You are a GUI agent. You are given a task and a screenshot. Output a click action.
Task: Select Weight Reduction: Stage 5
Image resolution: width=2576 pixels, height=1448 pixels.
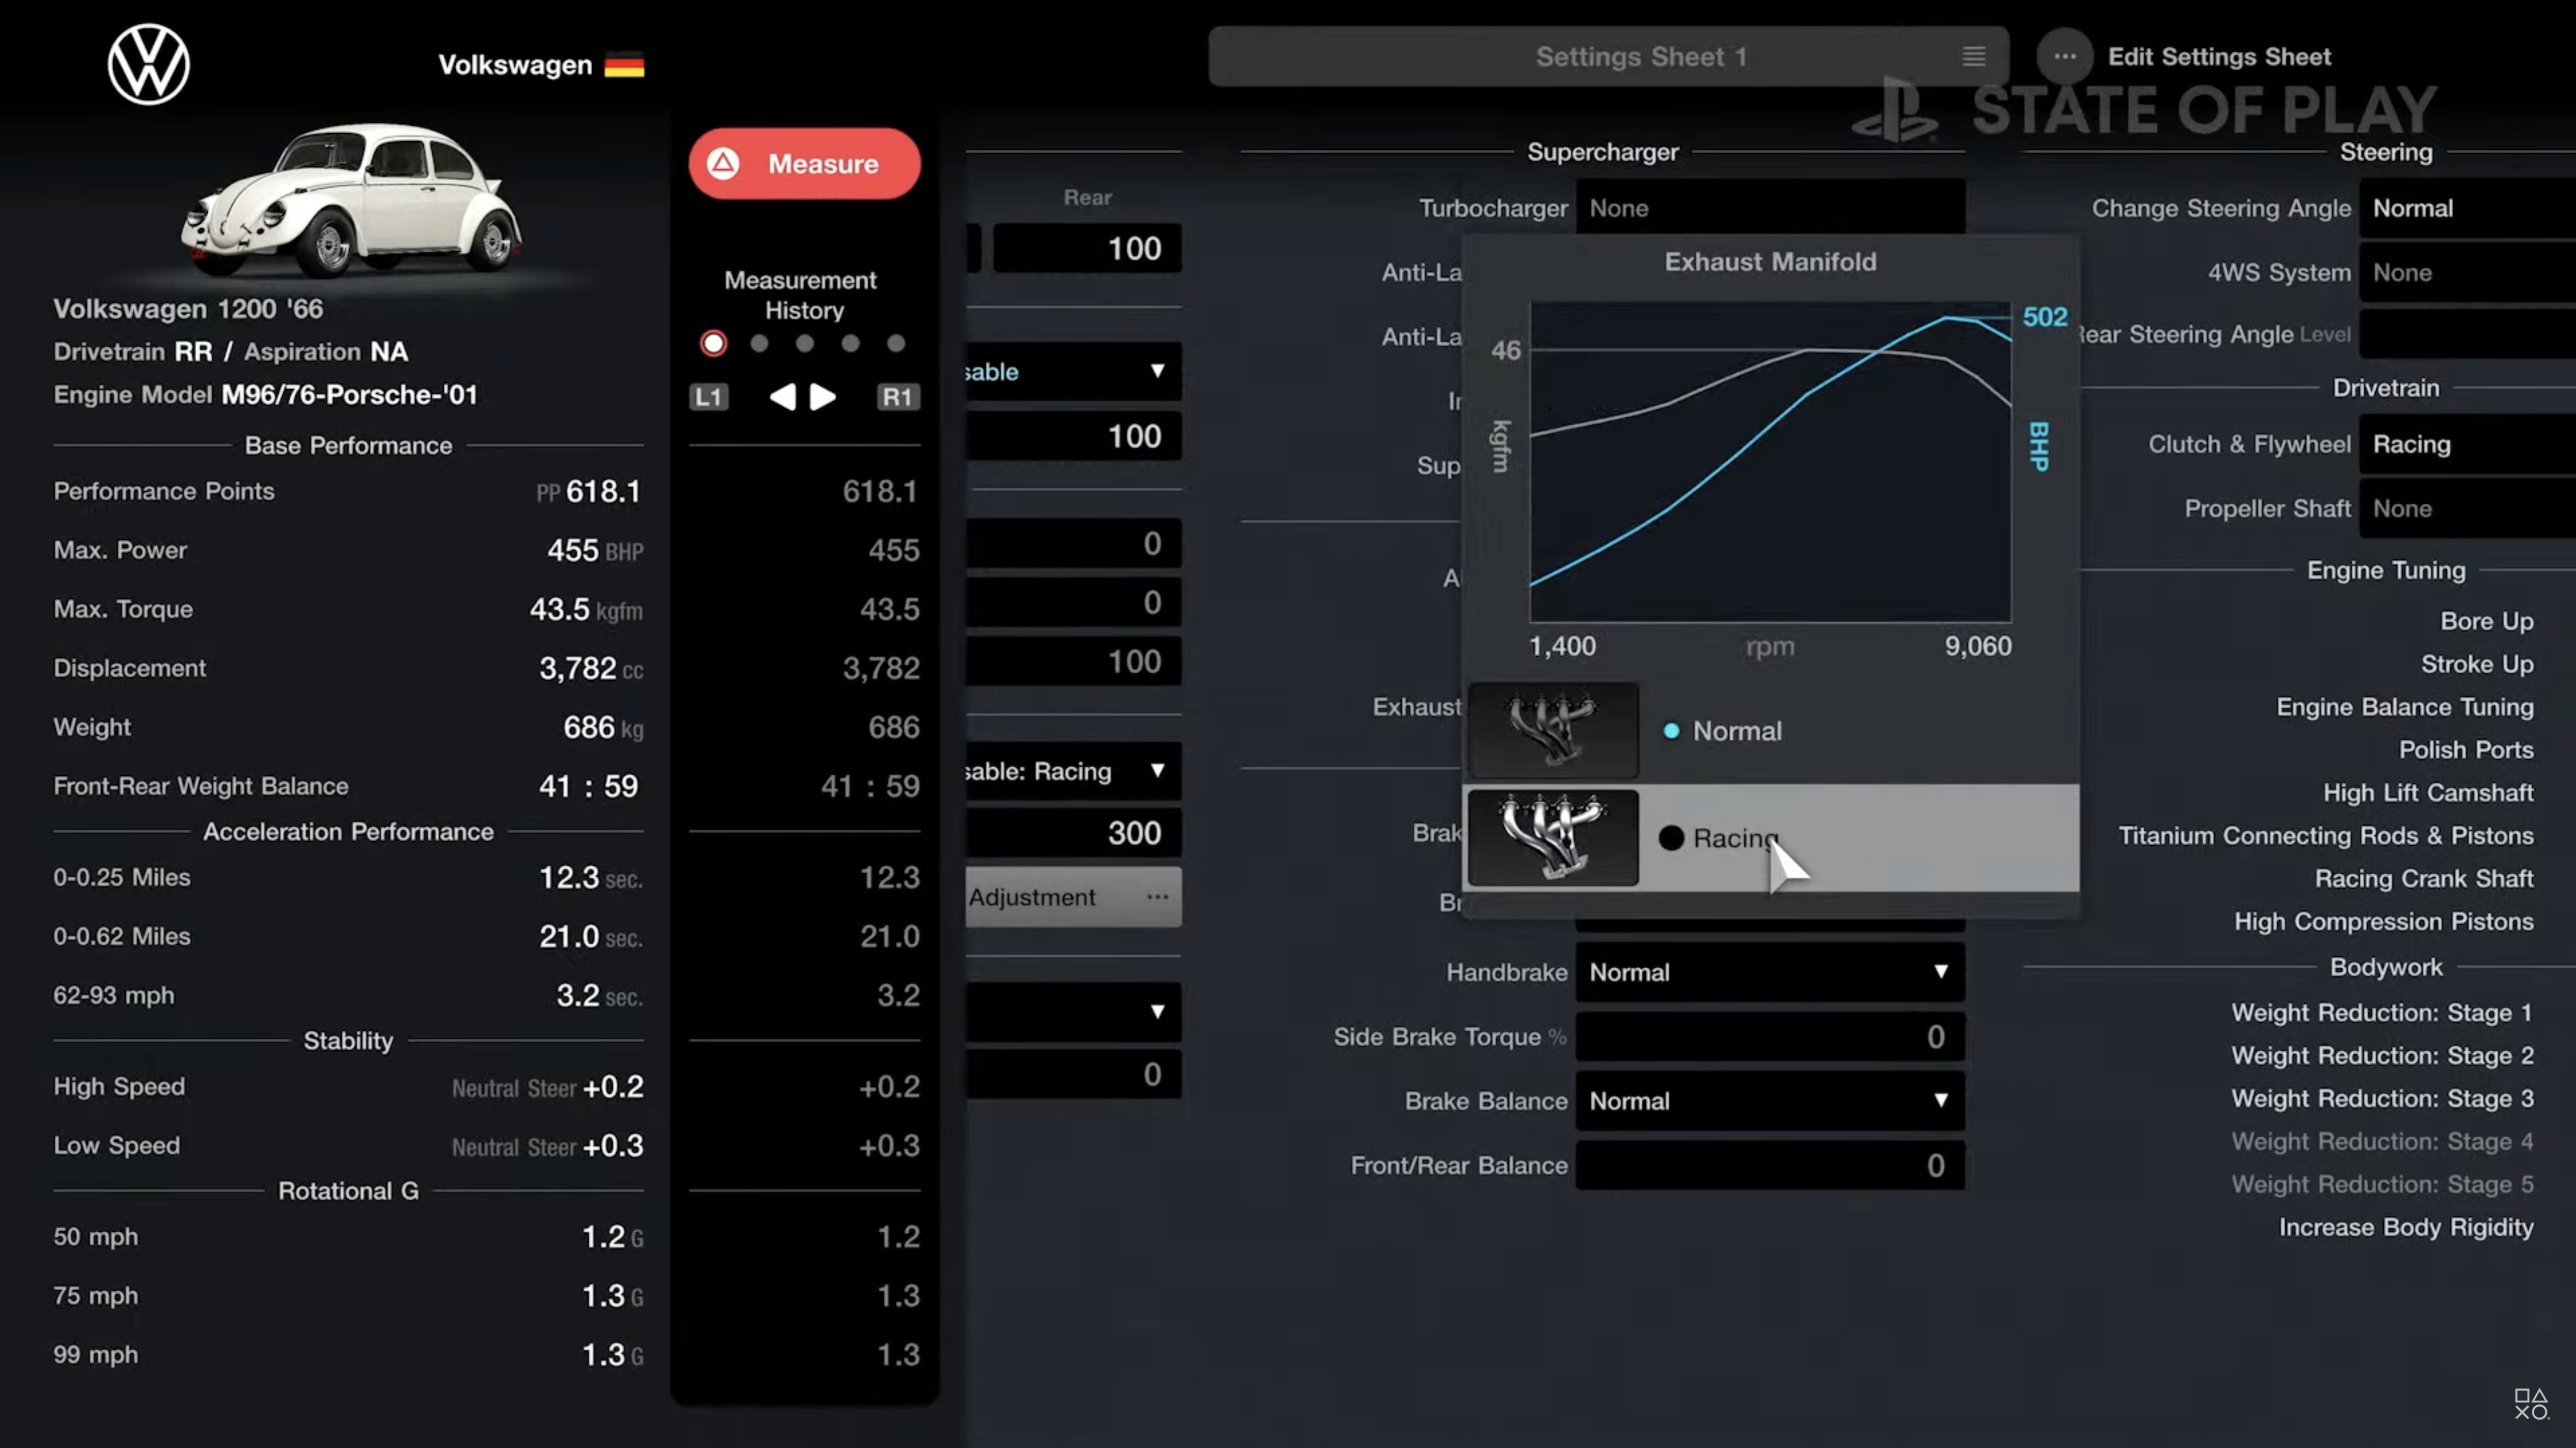tap(2382, 1184)
